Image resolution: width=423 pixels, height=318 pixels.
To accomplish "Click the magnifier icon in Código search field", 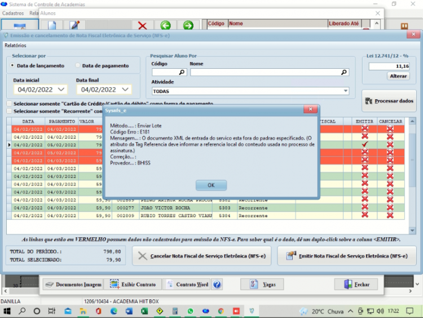I will pyautogui.click(x=182, y=72).
